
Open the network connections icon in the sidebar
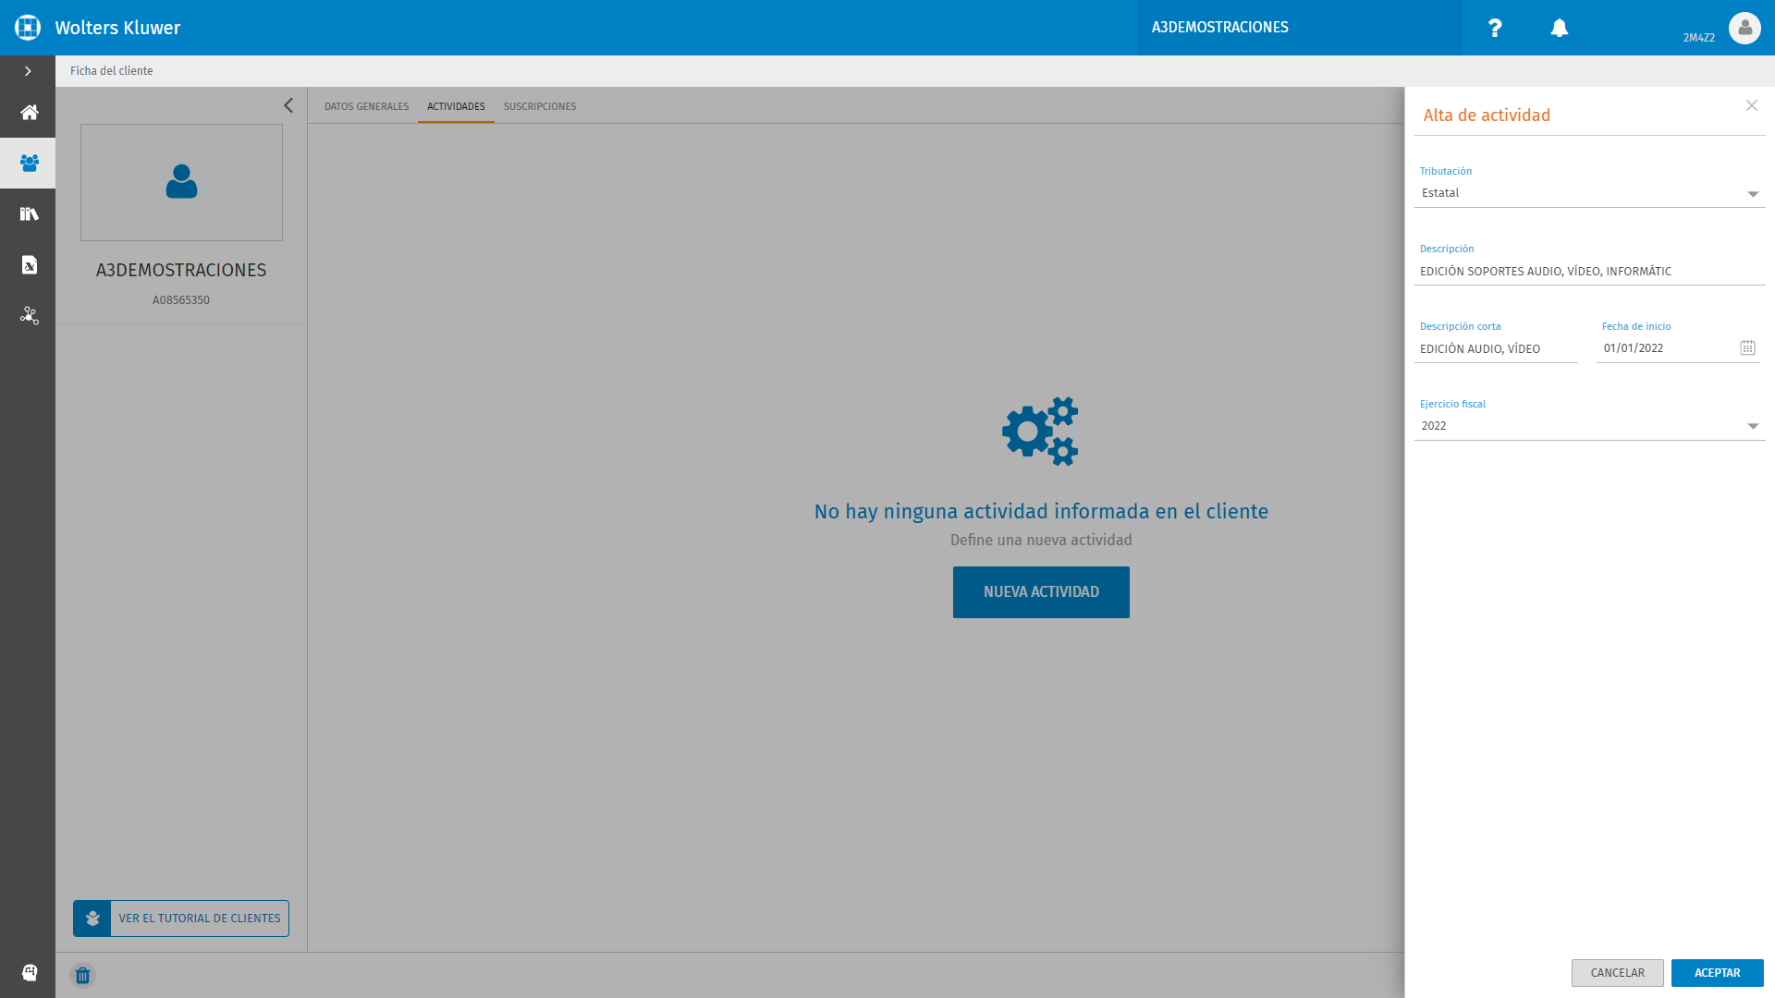29,315
